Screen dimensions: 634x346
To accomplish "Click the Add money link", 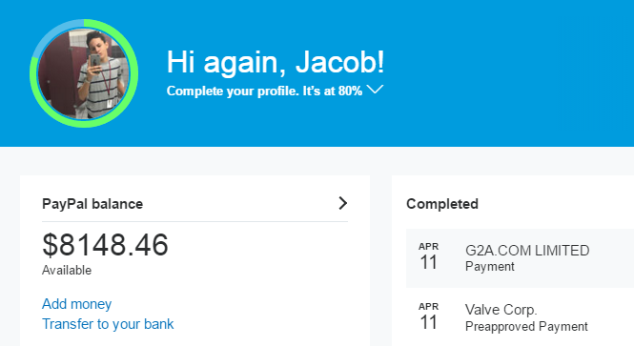I will pos(77,303).
